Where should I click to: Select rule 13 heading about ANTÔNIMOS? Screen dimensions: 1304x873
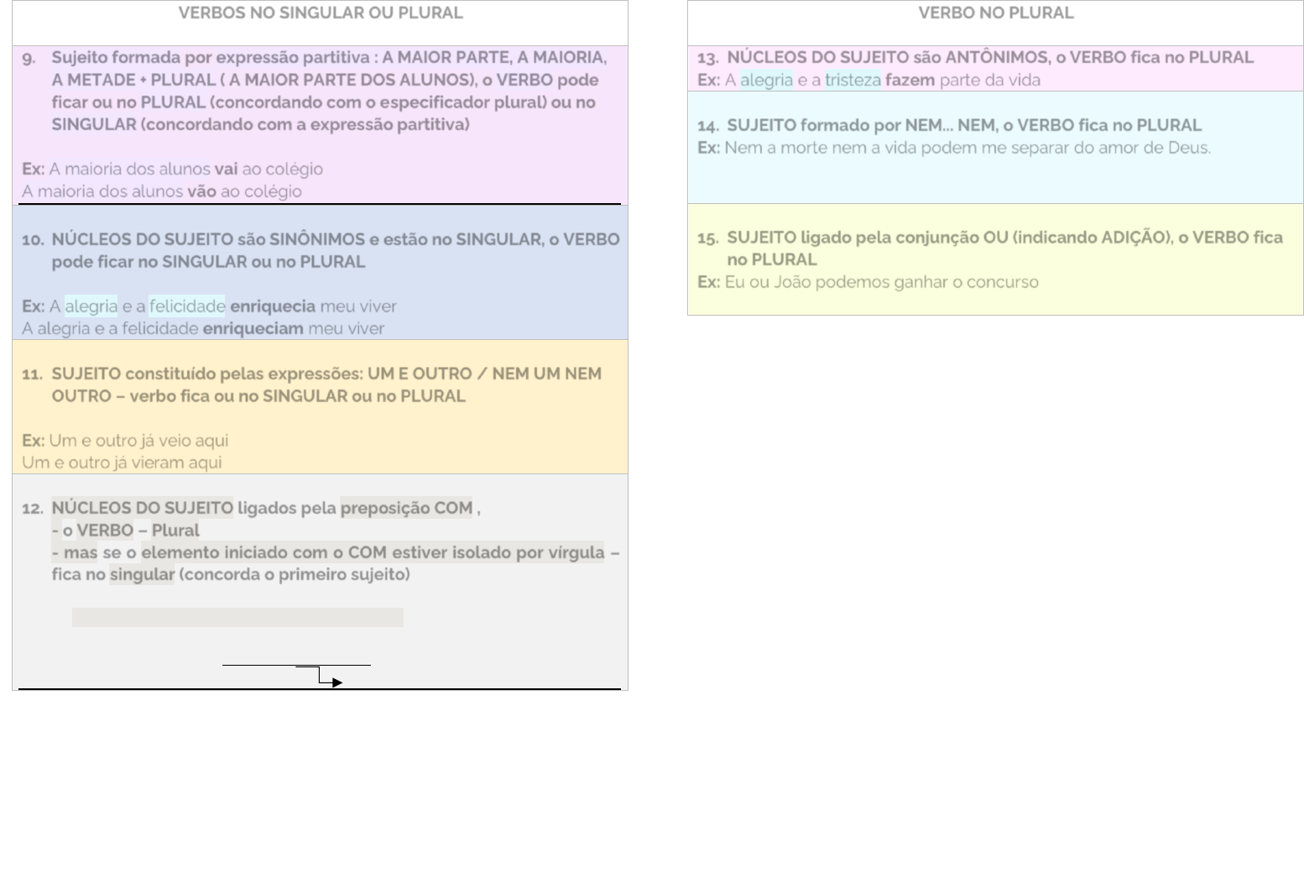pyautogui.click(x=990, y=57)
